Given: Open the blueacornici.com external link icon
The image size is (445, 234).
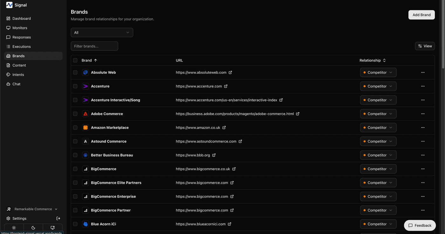Looking at the screenshot, I should [229, 224].
